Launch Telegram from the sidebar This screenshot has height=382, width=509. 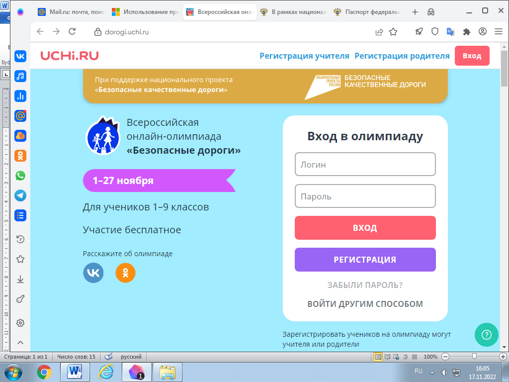point(20,195)
